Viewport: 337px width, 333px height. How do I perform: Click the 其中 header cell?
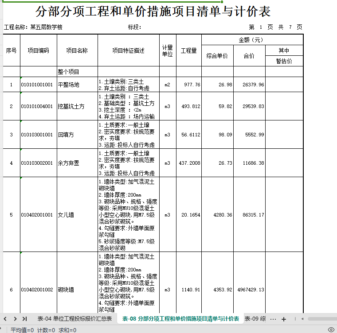tap(284, 50)
